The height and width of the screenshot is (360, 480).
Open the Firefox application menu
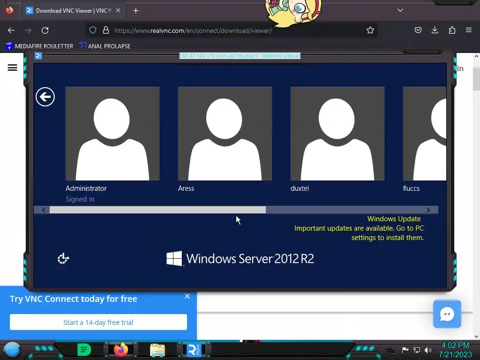pos(469,30)
